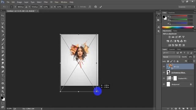Toggle lock all padlock icon

pyautogui.click(x=178, y=61)
